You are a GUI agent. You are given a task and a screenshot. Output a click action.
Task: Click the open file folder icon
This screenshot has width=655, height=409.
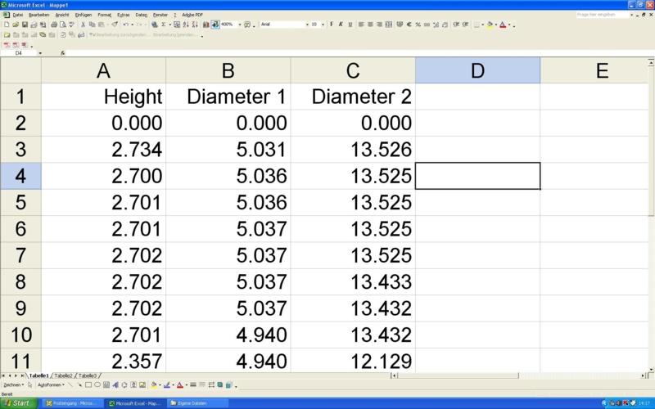coord(16,25)
